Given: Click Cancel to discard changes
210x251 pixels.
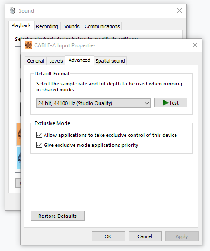Looking at the screenshot, I should coord(145,236).
